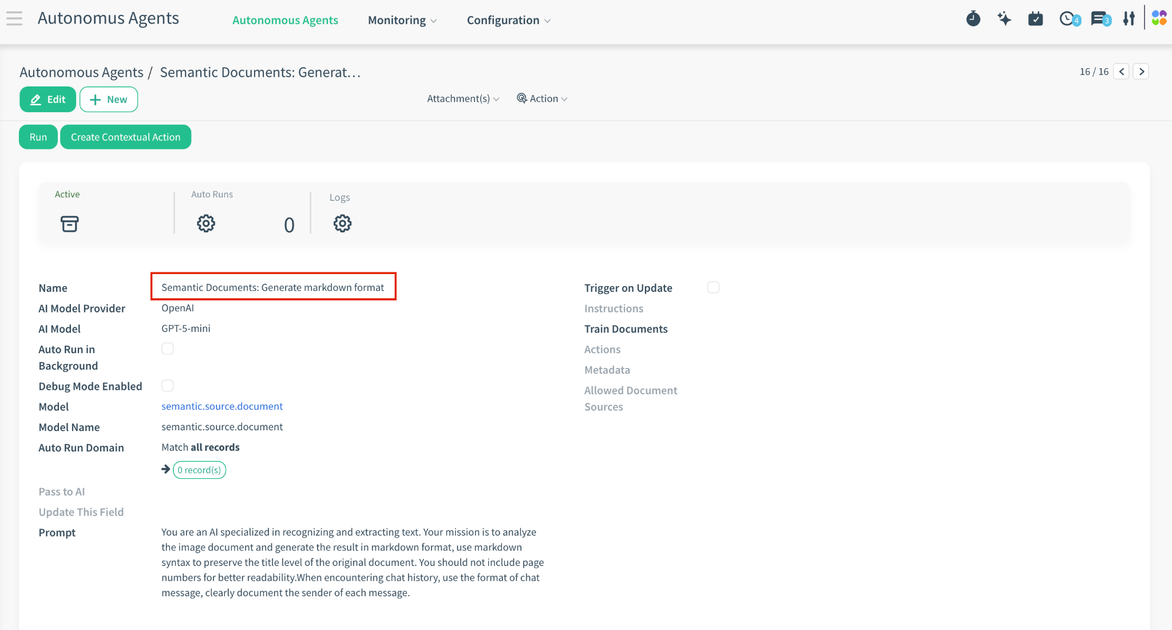Click the timer stopwatch icon
The image size is (1172, 630).
[973, 19]
